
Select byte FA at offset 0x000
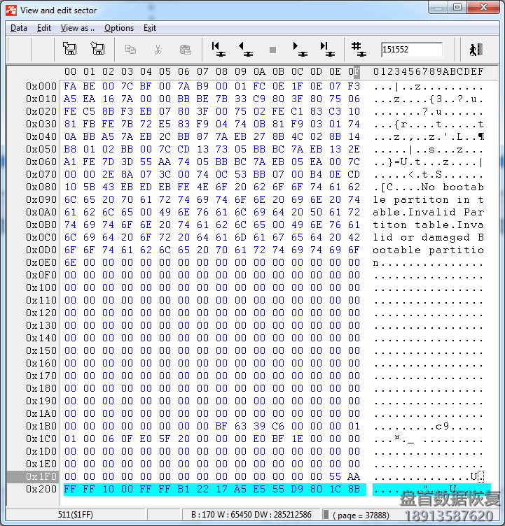[x=70, y=86]
